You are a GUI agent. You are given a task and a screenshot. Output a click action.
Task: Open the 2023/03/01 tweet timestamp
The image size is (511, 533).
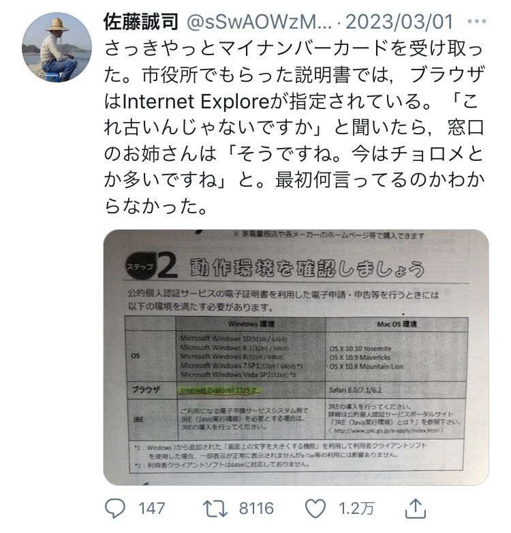click(x=399, y=22)
